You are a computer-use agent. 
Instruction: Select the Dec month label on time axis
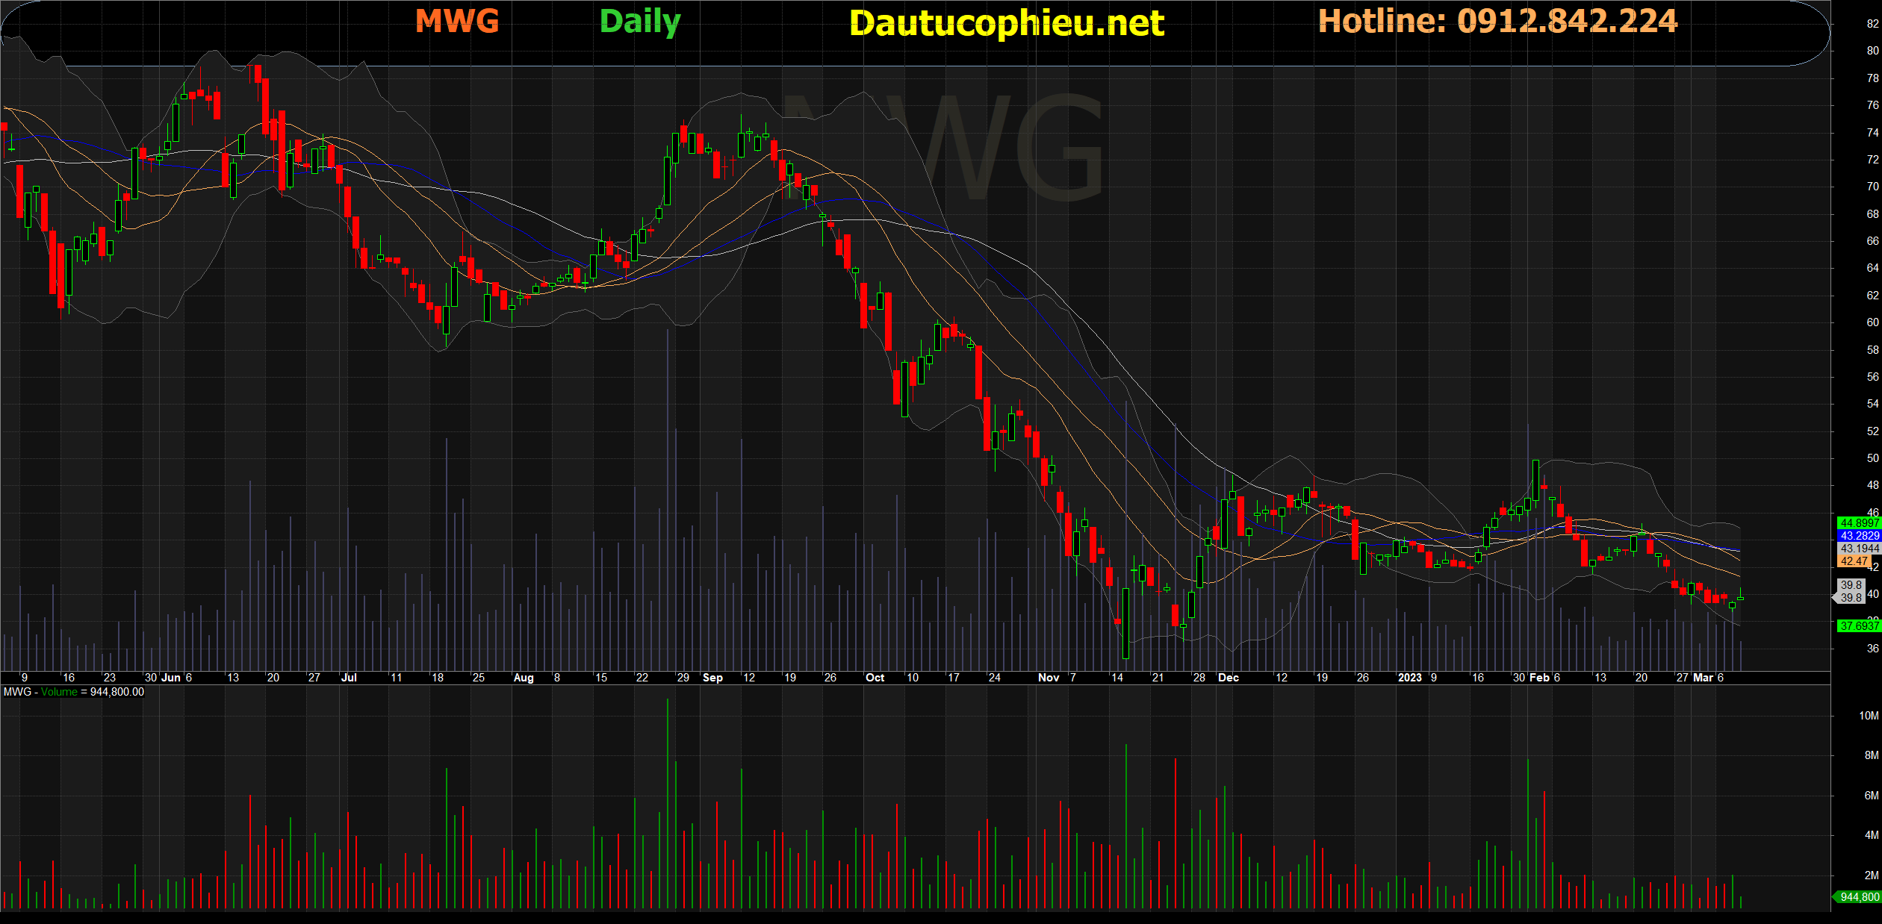coord(1228,678)
